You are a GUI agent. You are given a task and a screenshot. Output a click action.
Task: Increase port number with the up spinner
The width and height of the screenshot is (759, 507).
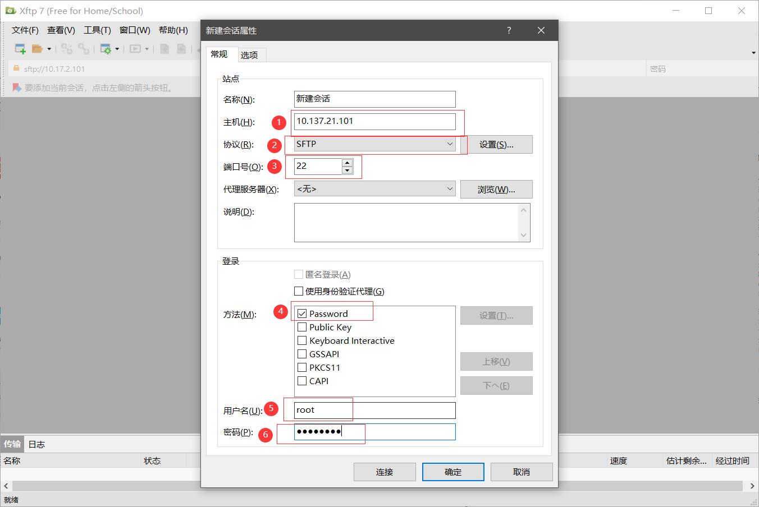pos(347,163)
